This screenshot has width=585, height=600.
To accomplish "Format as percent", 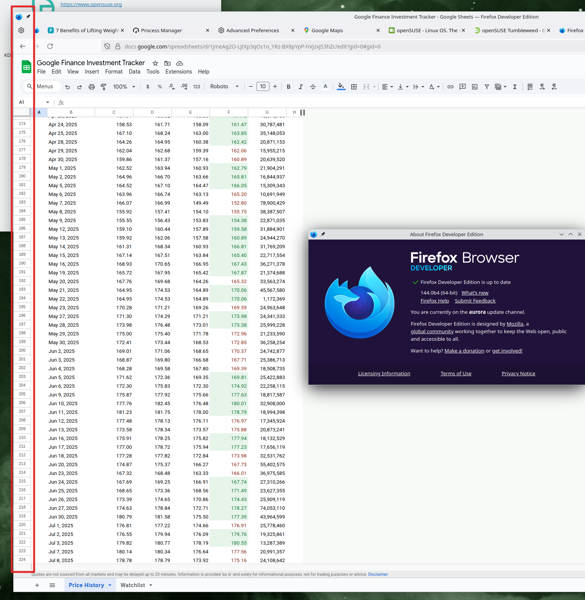I will point(160,87).
